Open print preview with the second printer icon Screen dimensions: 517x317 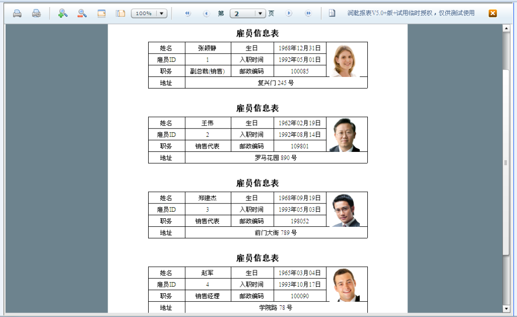(x=36, y=14)
